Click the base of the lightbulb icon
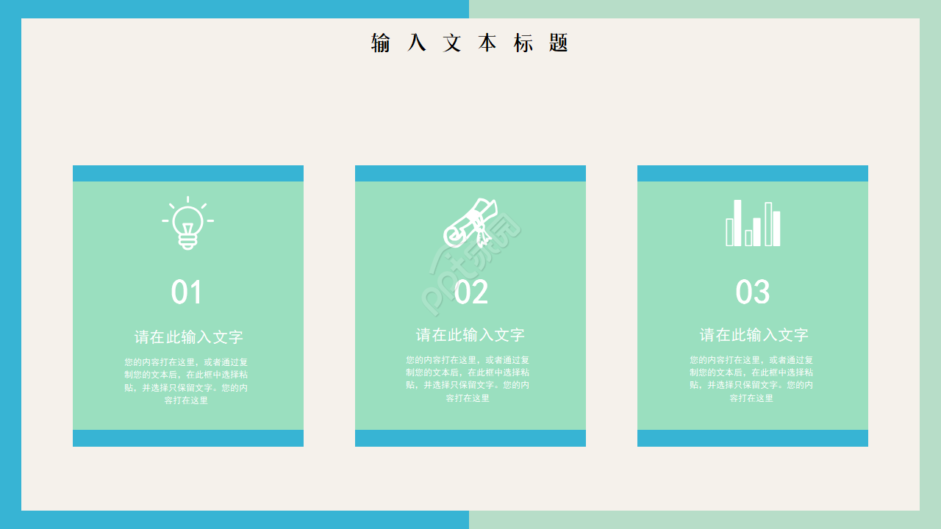 188,239
